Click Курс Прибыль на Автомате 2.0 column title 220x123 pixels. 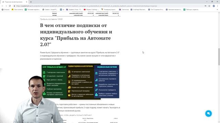pyautogui.click(x=54, y=67)
